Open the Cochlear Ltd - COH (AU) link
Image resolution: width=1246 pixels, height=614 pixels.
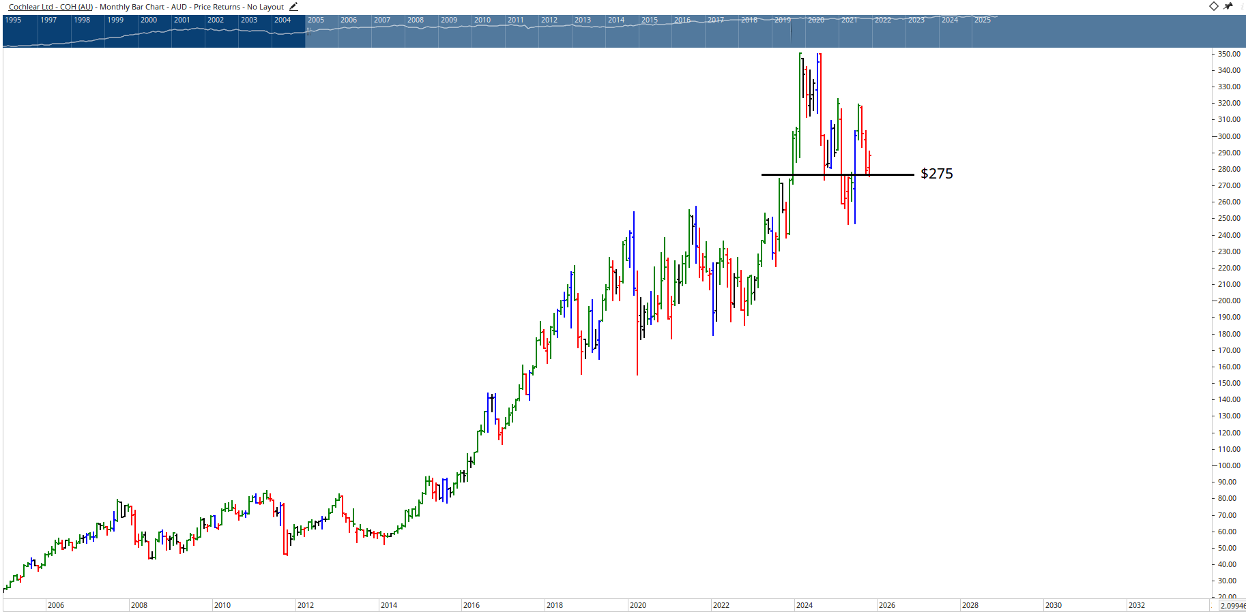pyautogui.click(x=50, y=7)
